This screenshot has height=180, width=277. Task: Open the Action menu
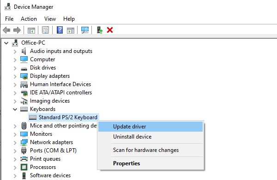click(x=29, y=19)
